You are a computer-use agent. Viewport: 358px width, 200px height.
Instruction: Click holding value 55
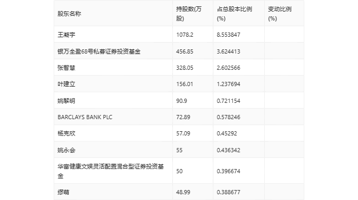[179, 150]
